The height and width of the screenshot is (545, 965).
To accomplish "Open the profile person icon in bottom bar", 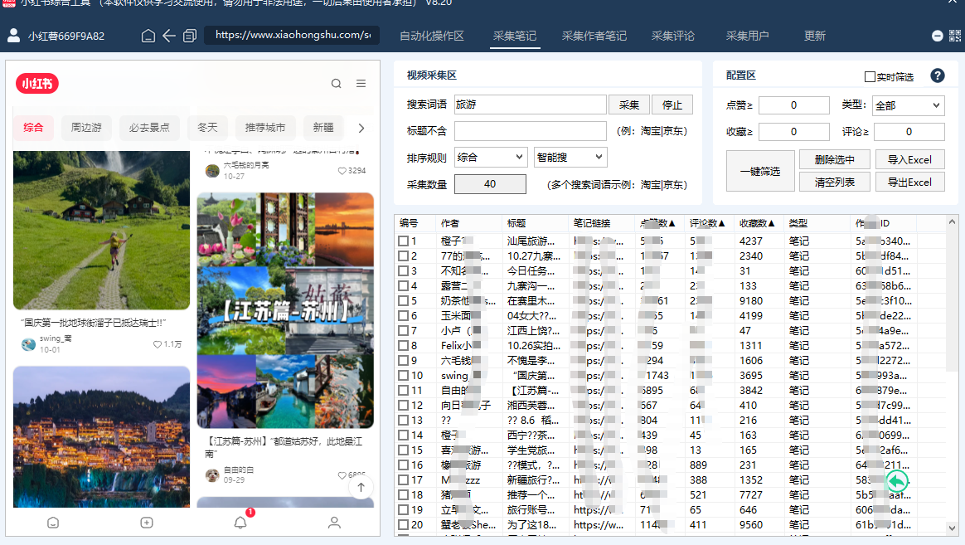I will (334, 523).
